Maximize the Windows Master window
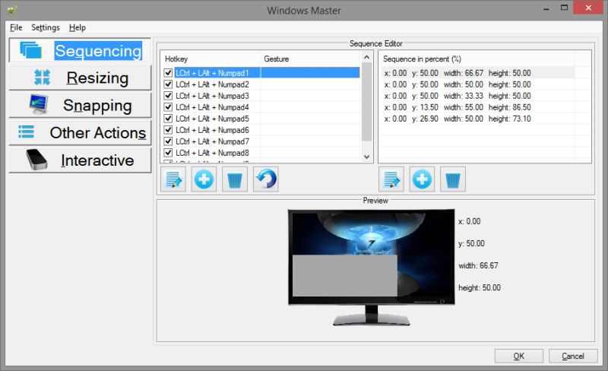 [x=564, y=8]
